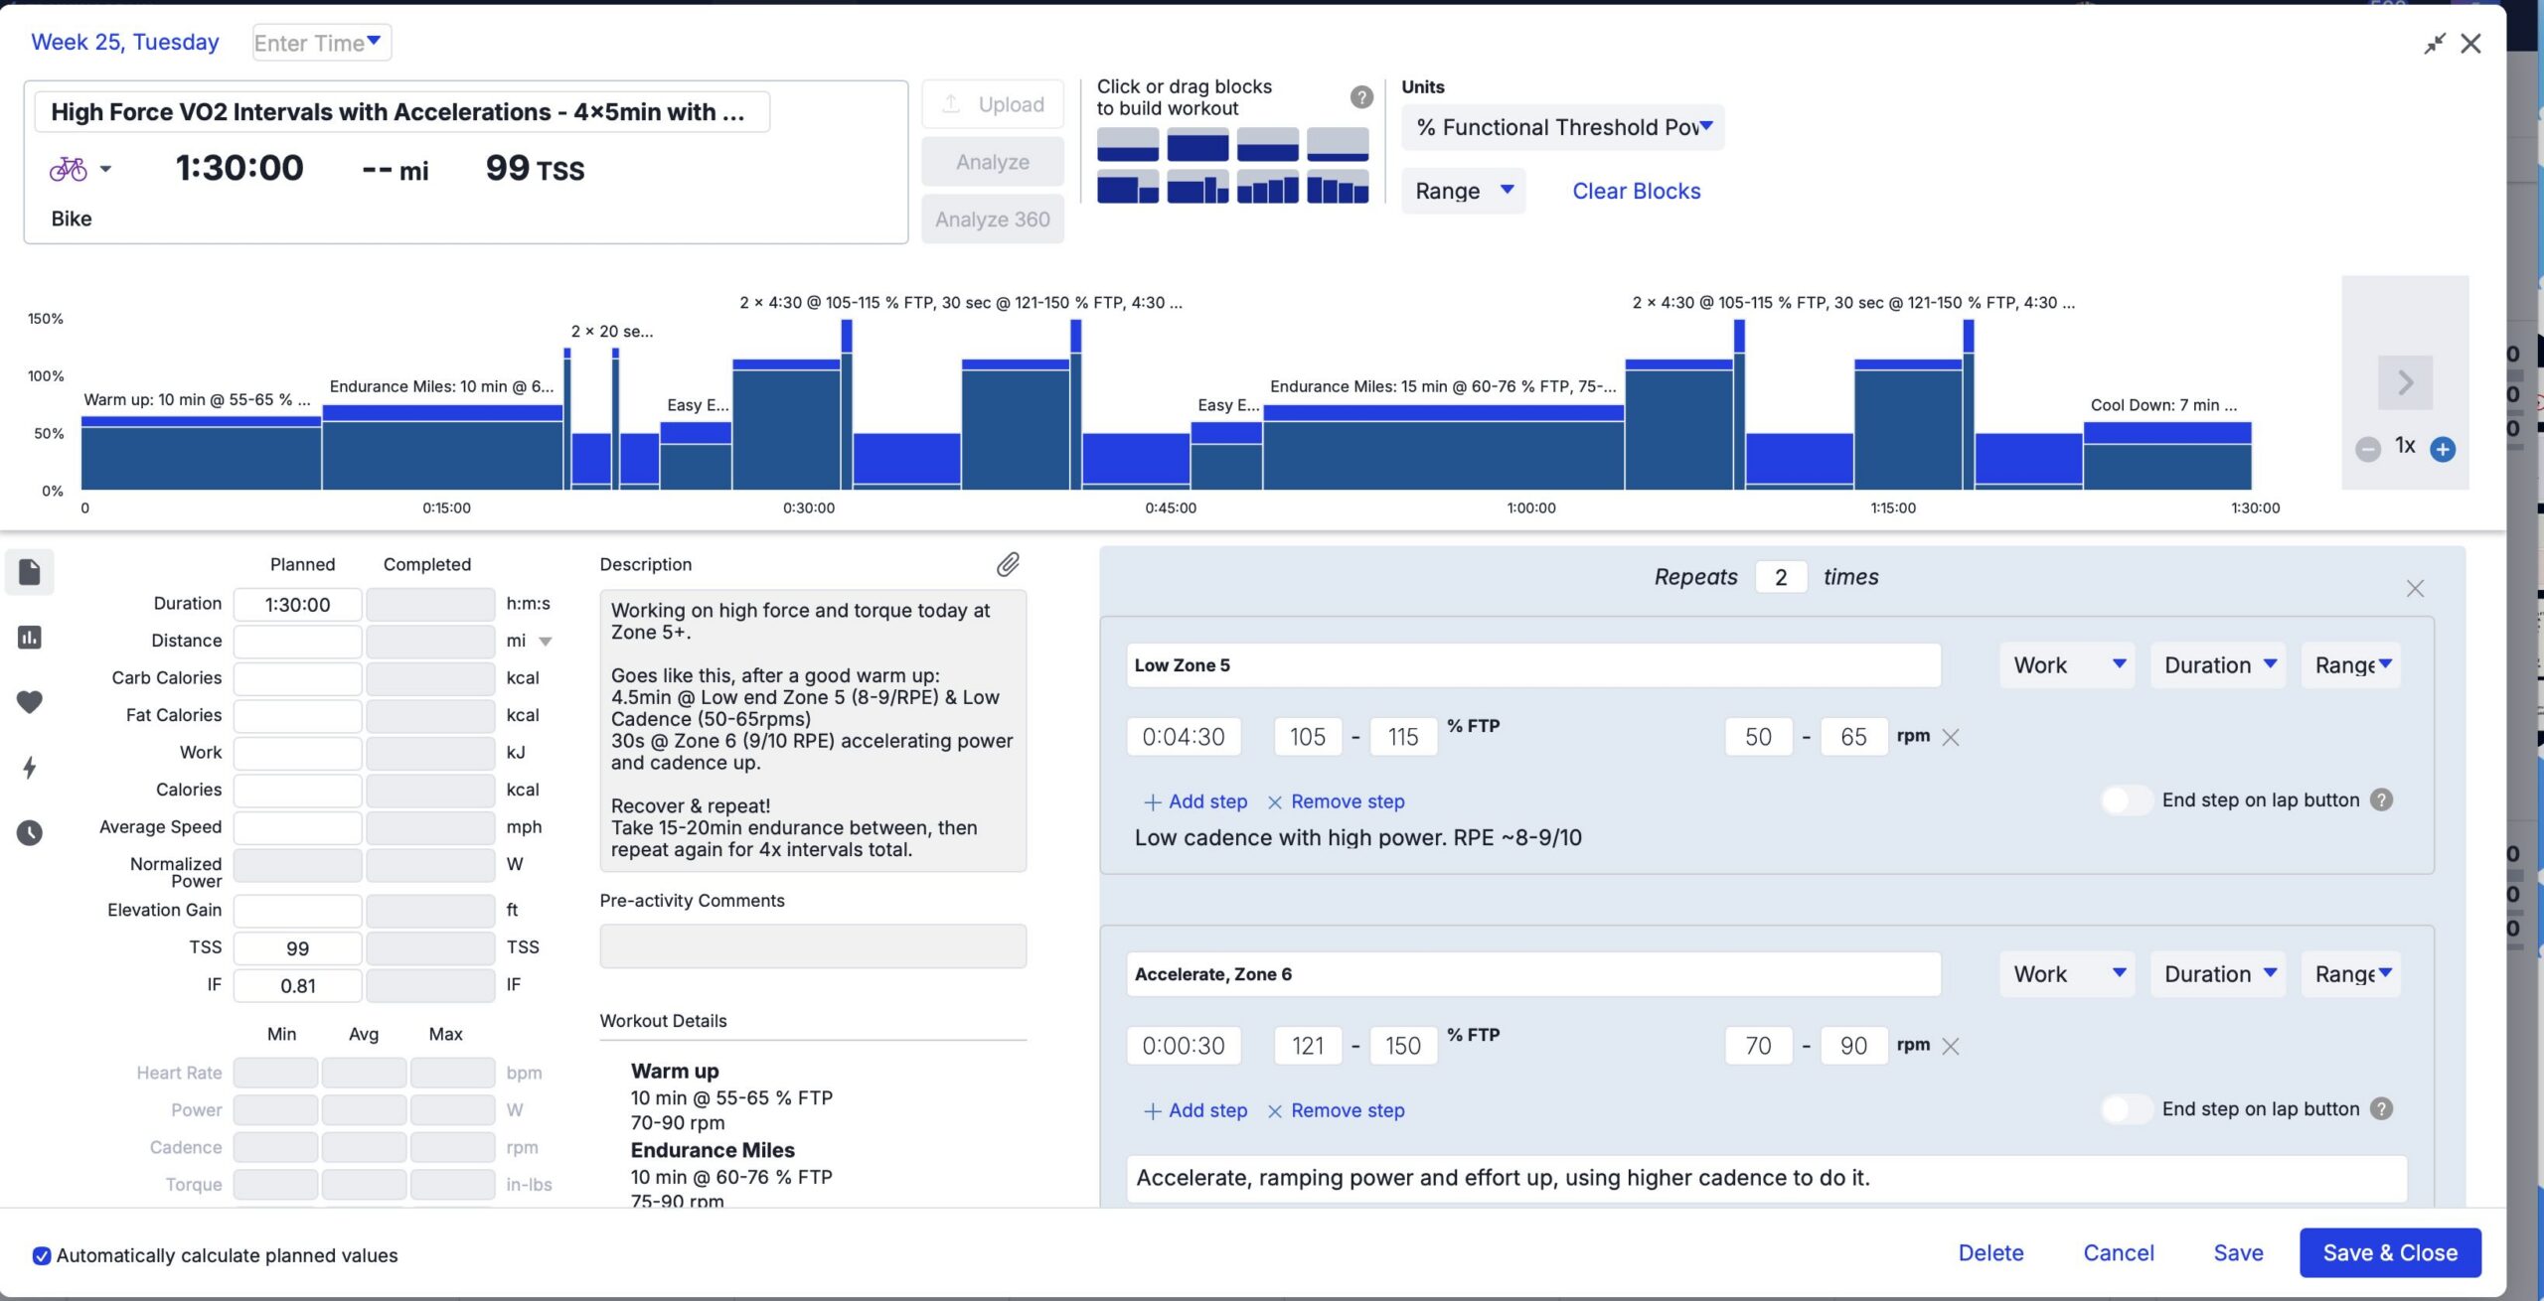This screenshot has width=2544, height=1301.
Task: Enable End step on lap for Accelerate step
Action: point(2127,1108)
